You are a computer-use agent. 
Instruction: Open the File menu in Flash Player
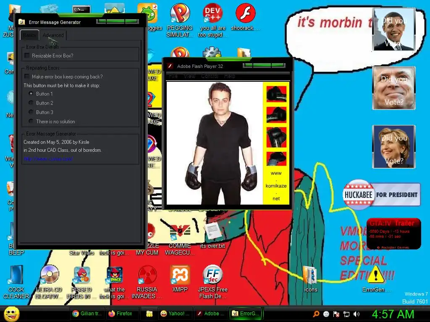(x=173, y=76)
